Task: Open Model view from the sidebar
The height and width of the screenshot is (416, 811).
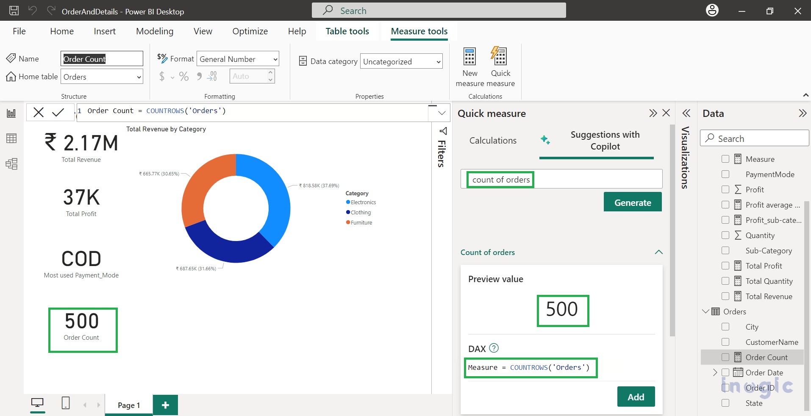Action: pyautogui.click(x=11, y=164)
